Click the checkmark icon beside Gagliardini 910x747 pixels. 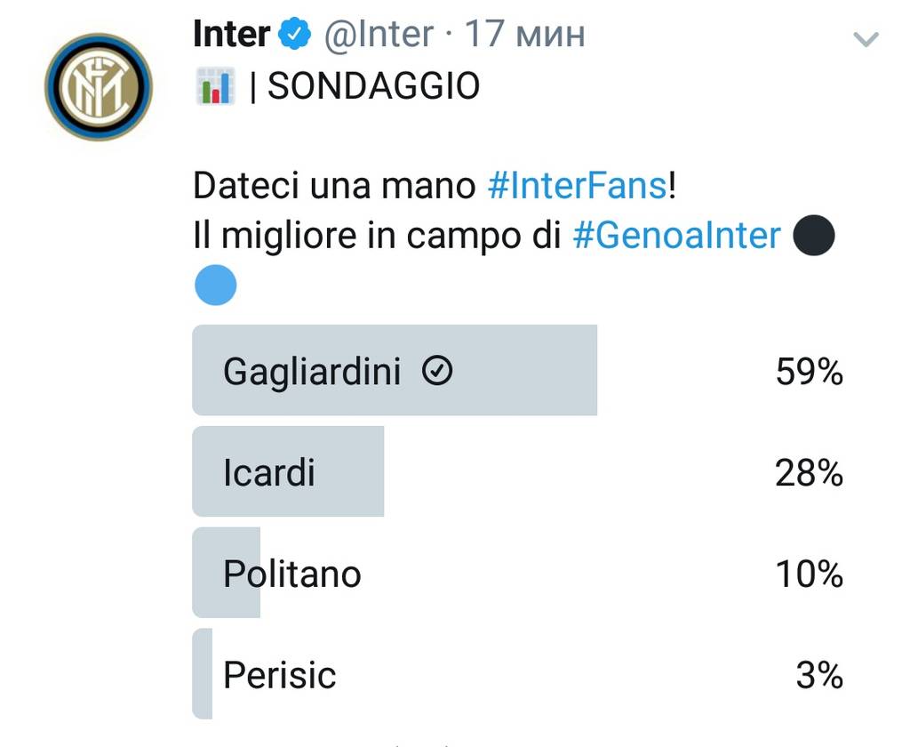(437, 371)
